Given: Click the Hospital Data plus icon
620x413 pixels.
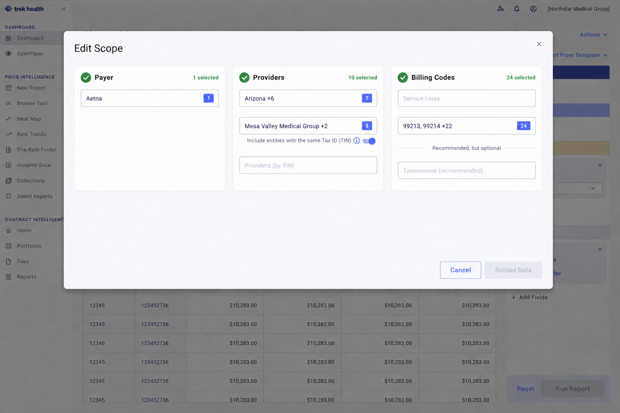Looking at the screenshot, I should (8, 165).
